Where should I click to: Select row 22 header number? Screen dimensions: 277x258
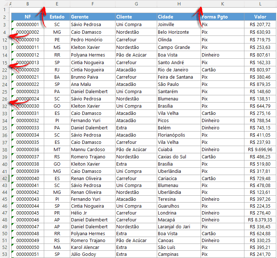(x=5, y=70)
